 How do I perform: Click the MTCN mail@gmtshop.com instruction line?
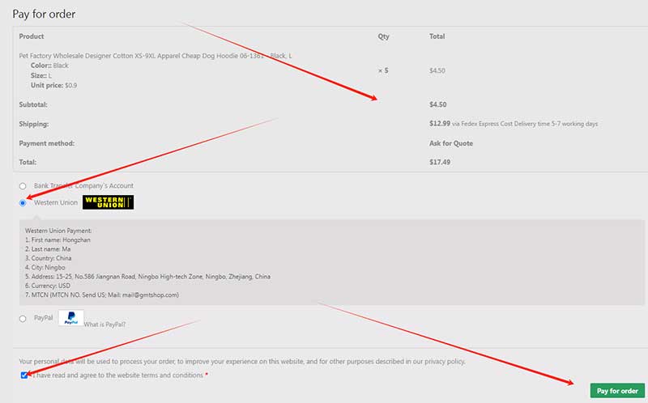coord(101,295)
